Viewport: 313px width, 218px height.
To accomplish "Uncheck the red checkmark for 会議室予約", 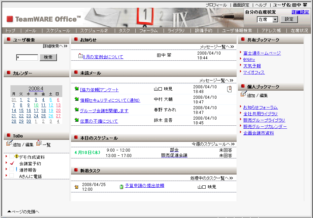I will (x=12, y=163).
